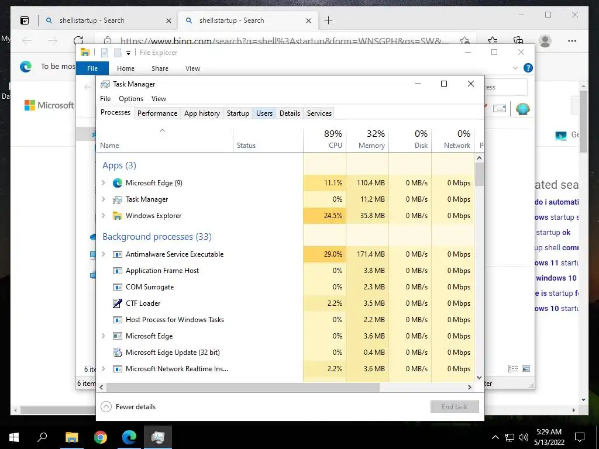
Task: Open network status icon in system tray
Action: coord(510,437)
